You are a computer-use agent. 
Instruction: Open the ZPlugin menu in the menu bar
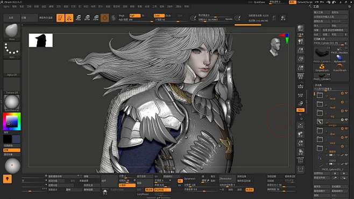(169, 6)
